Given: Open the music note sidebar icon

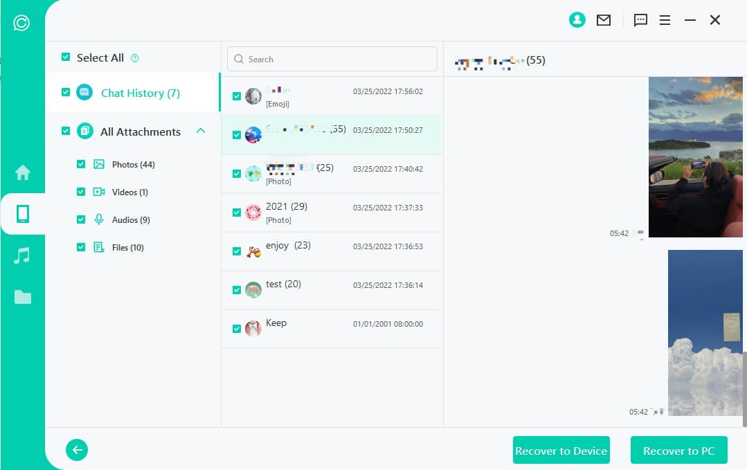Looking at the screenshot, I should pos(22,255).
